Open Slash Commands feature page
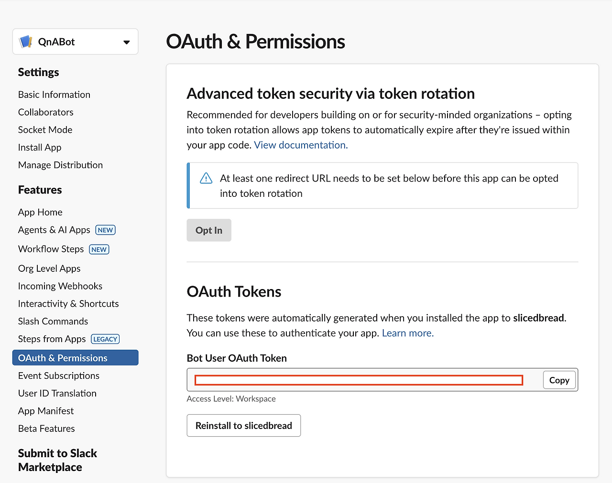The image size is (612, 483). [x=53, y=322]
